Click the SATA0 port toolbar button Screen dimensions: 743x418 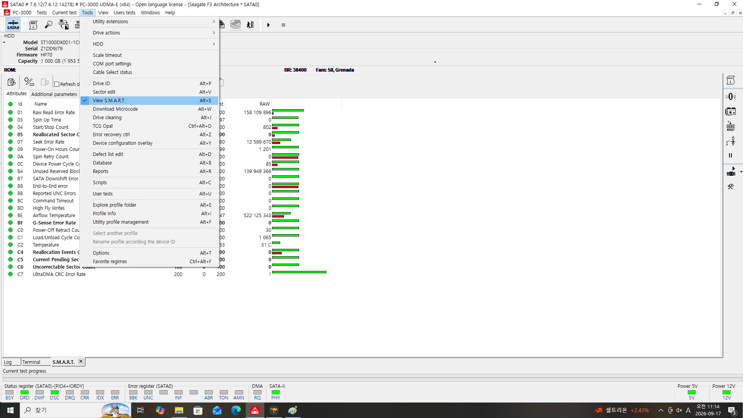click(x=13, y=25)
